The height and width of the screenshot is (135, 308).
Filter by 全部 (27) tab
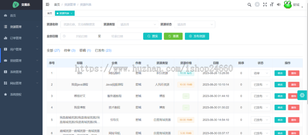[53, 50]
